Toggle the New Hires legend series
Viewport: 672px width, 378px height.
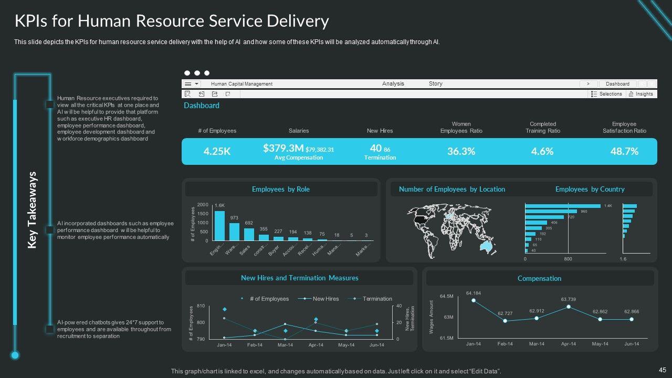[x=321, y=299]
